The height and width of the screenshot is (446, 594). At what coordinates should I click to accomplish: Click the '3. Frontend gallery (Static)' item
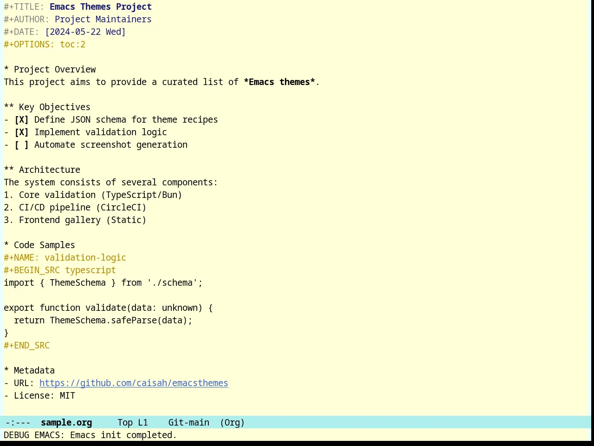(x=75, y=220)
